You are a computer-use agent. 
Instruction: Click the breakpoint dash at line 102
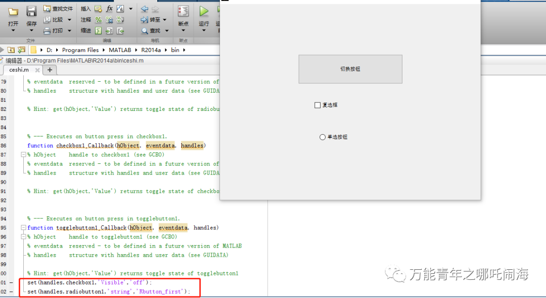pyautogui.click(x=12, y=291)
